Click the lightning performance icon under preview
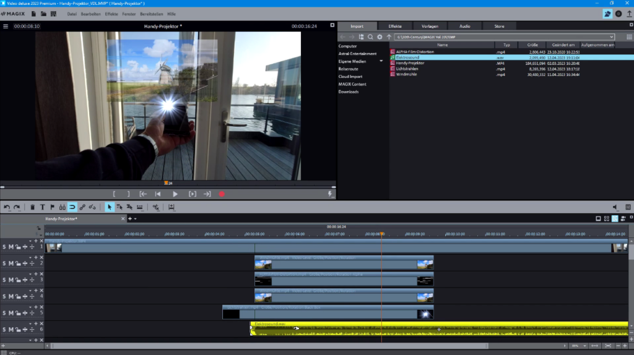The height and width of the screenshot is (355, 634). pyautogui.click(x=330, y=194)
